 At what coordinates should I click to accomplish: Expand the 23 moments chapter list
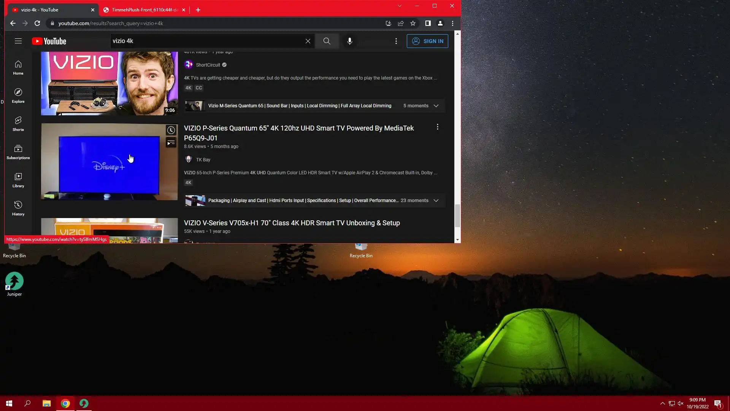tap(436, 201)
